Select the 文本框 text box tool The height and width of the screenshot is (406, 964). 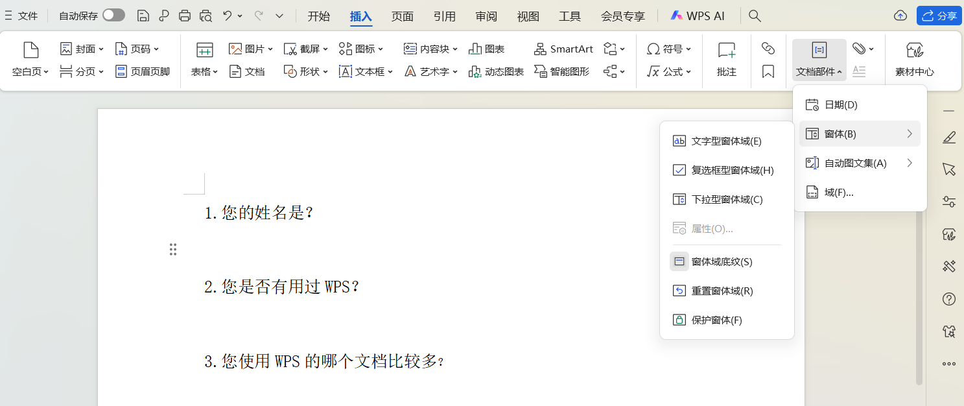pyautogui.click(x=364, y=71)
